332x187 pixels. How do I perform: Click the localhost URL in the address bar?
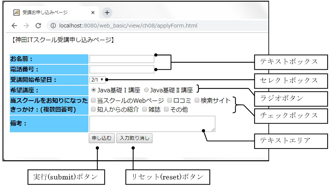tap(128, 26)
